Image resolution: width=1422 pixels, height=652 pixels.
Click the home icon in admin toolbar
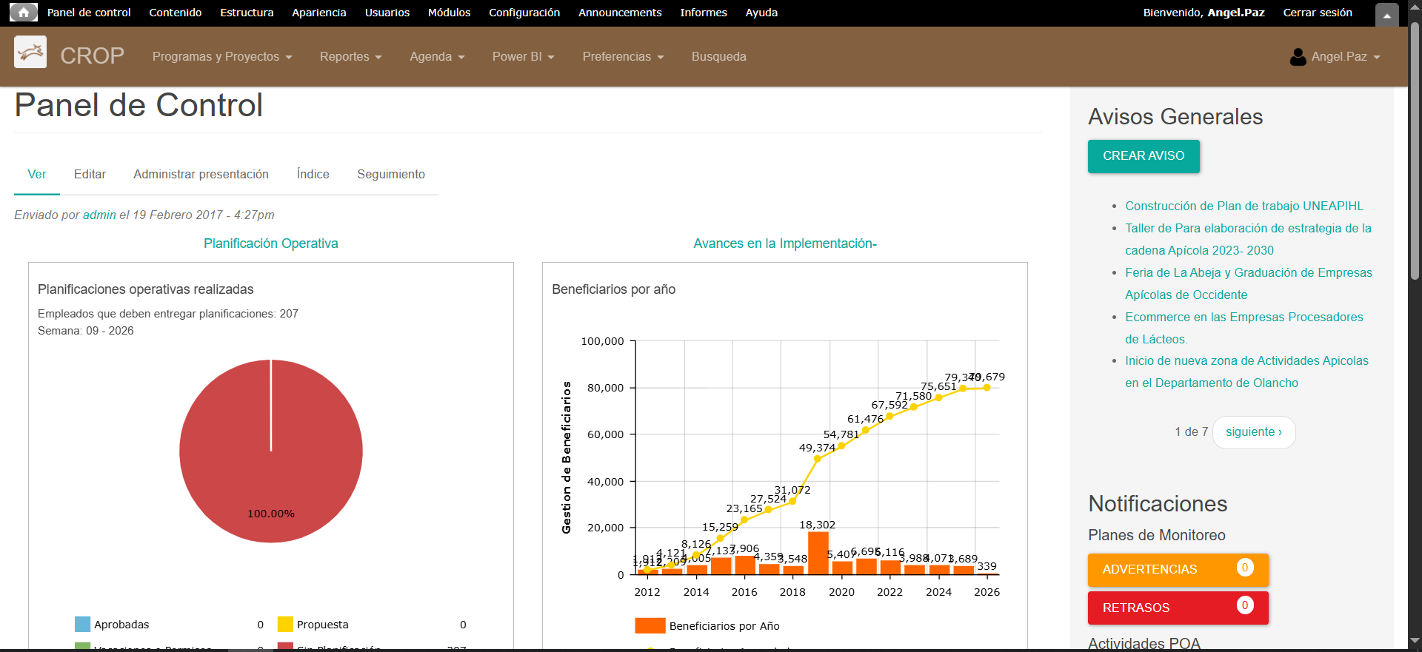[23, 13]
